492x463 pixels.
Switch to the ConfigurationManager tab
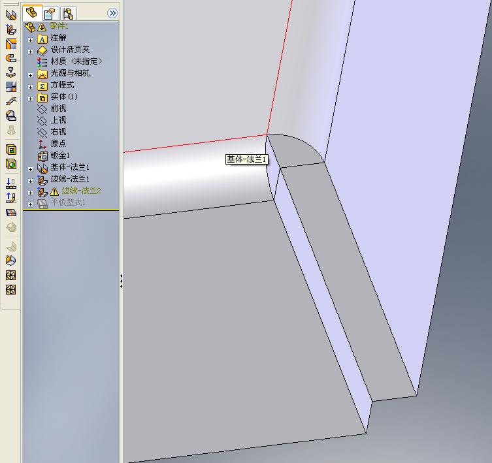point(68,14)
